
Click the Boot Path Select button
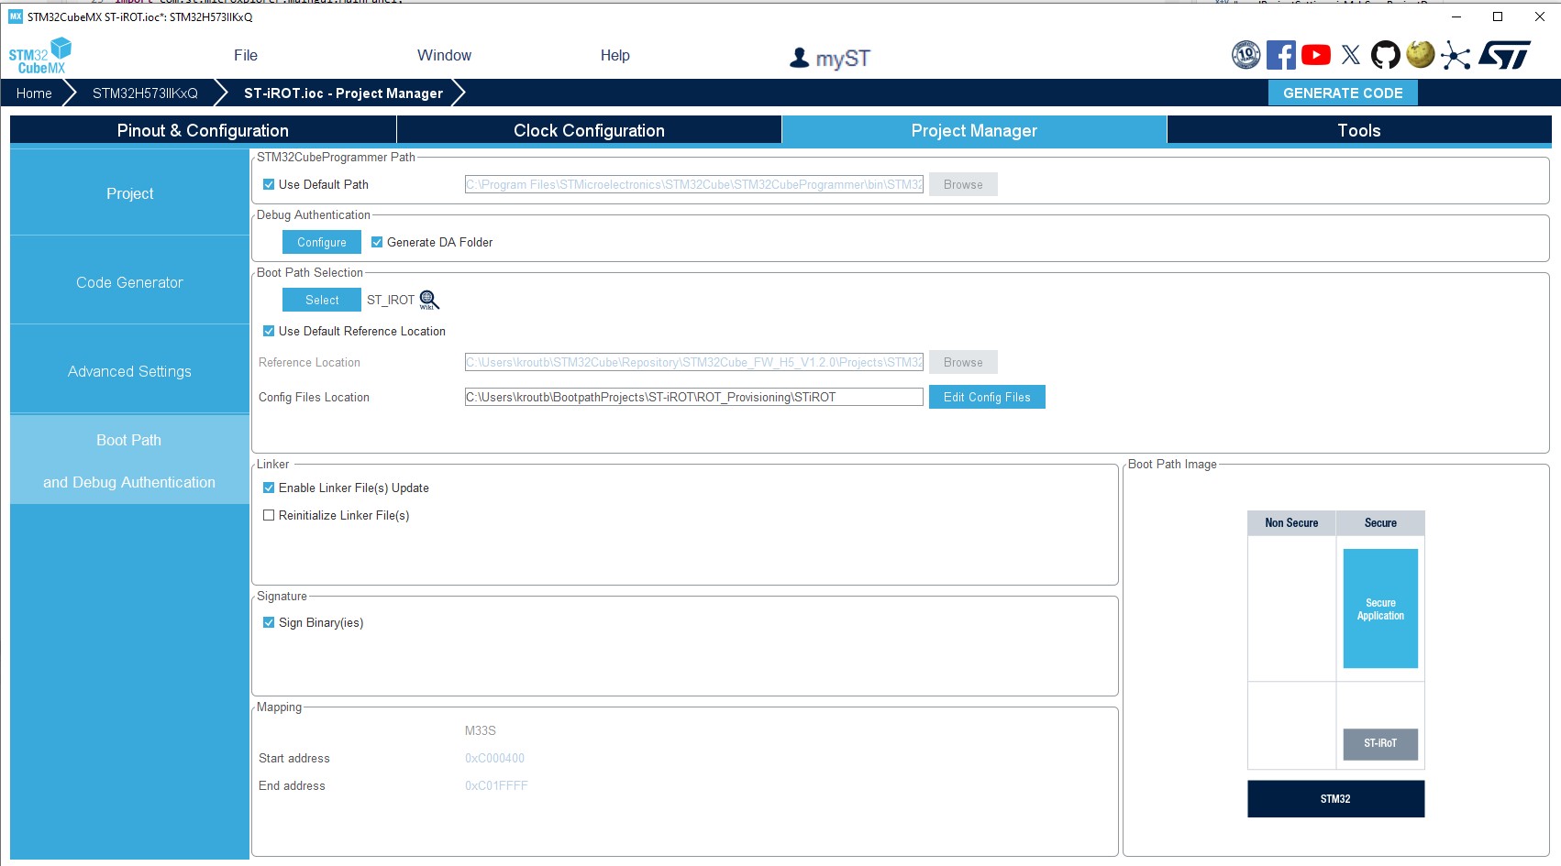click(x=322, y=300)
